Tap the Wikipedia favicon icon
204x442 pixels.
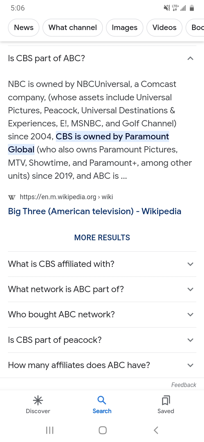[12, 197]
